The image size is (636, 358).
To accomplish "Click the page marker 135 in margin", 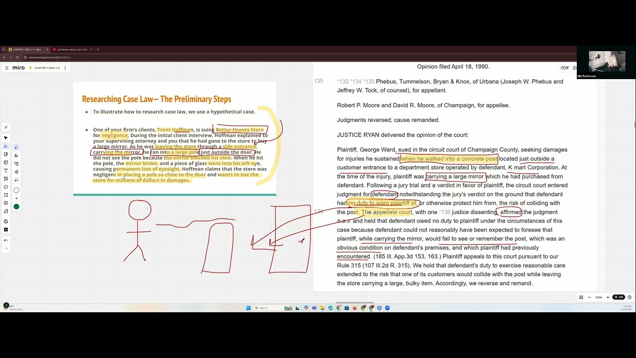I will click(x=318, y=81).
